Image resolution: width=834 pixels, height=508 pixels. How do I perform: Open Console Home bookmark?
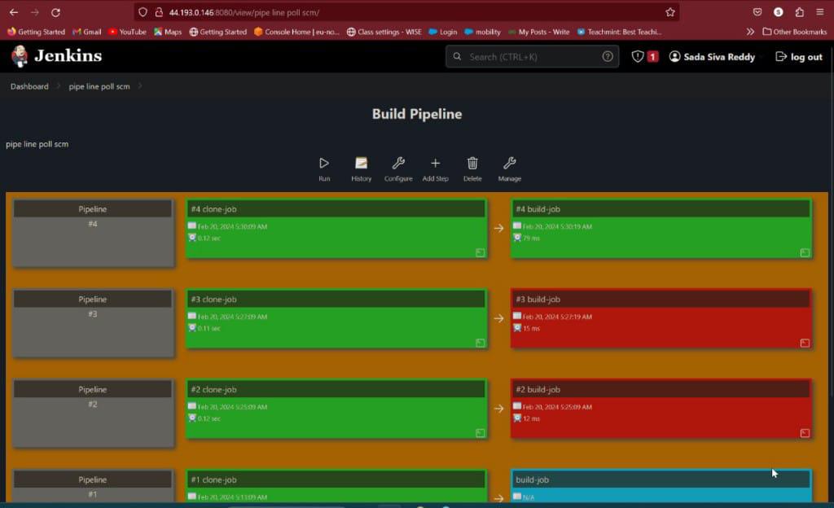pyautogui.click(x=296, y=32)
